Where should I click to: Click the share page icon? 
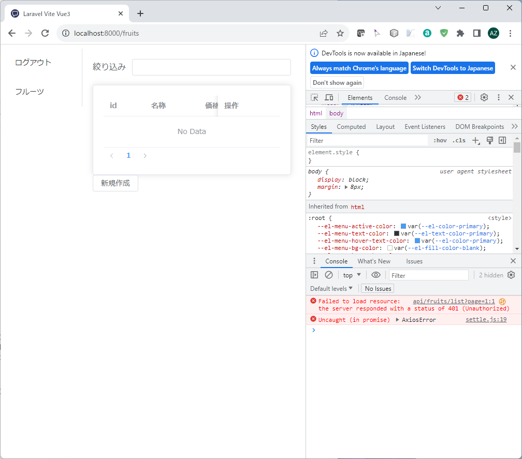point(324,33)
